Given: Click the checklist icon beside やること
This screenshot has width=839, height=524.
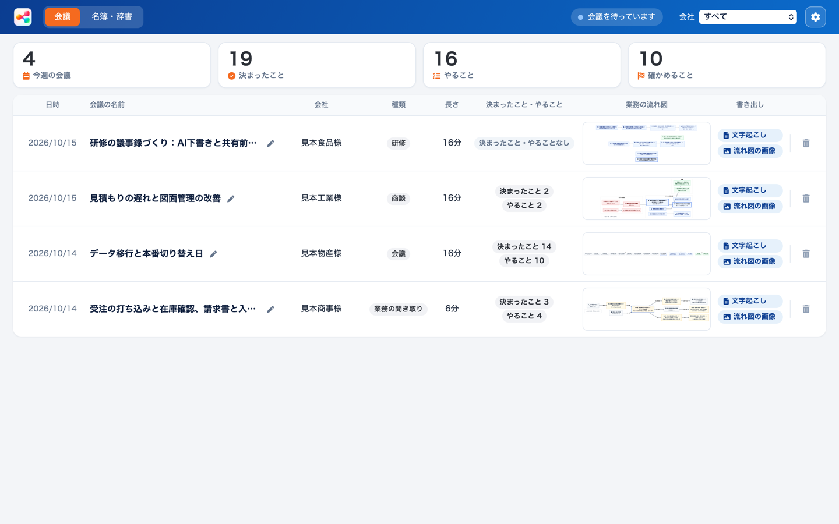Looking at the screenshot, I should coord(436,76).
